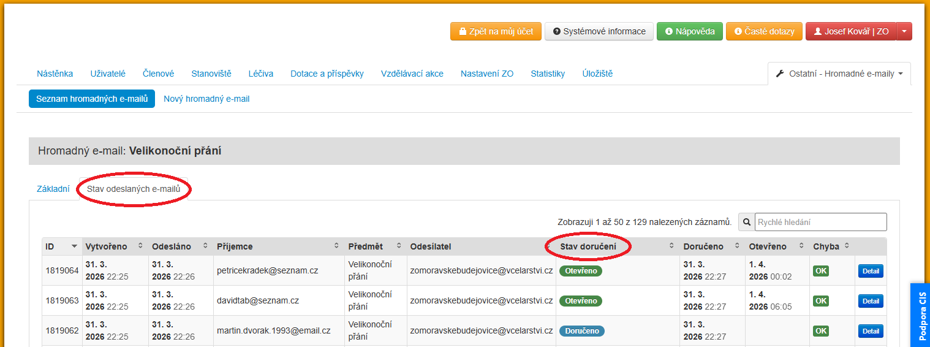This screenshot has height=347, width=930.
Task: Expand the Ostatní - Hromadné e-maily dropdown
Action: (839, 74)
